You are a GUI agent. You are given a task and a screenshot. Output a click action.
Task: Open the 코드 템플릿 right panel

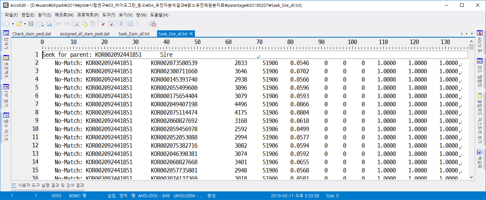[479, 72]
